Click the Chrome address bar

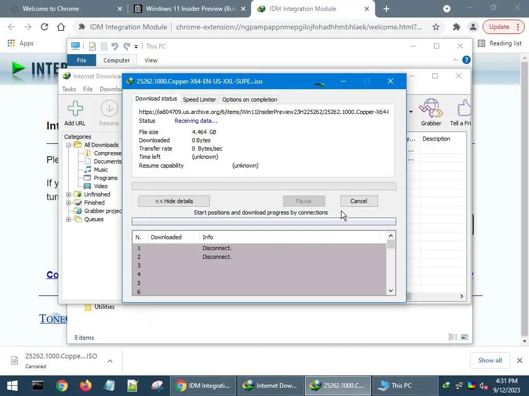(x=258, y=27)
